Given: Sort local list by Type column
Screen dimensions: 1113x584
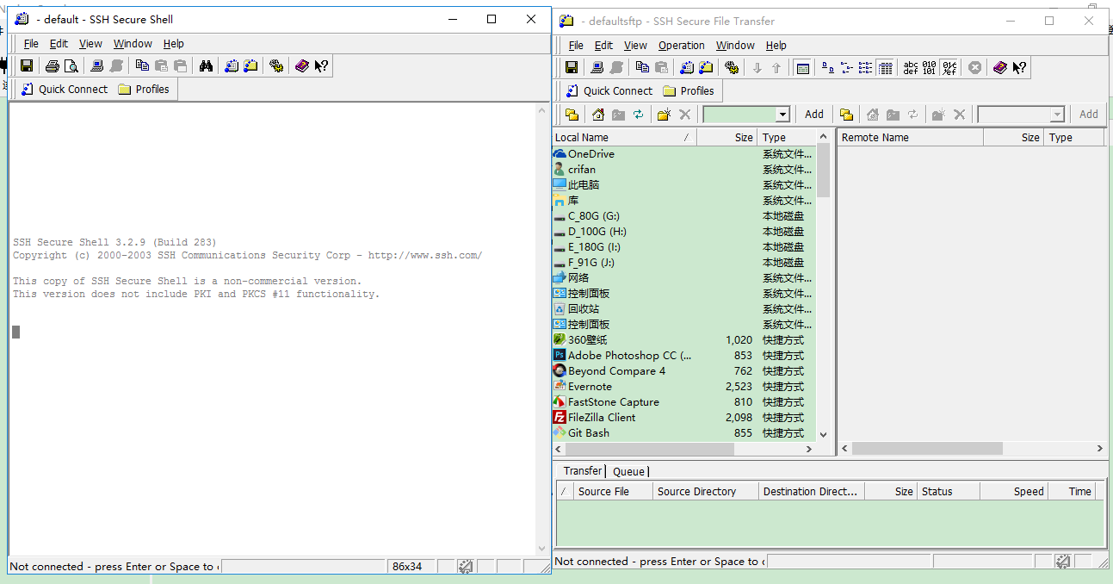Looking at the screenshot, I should 786,137.
